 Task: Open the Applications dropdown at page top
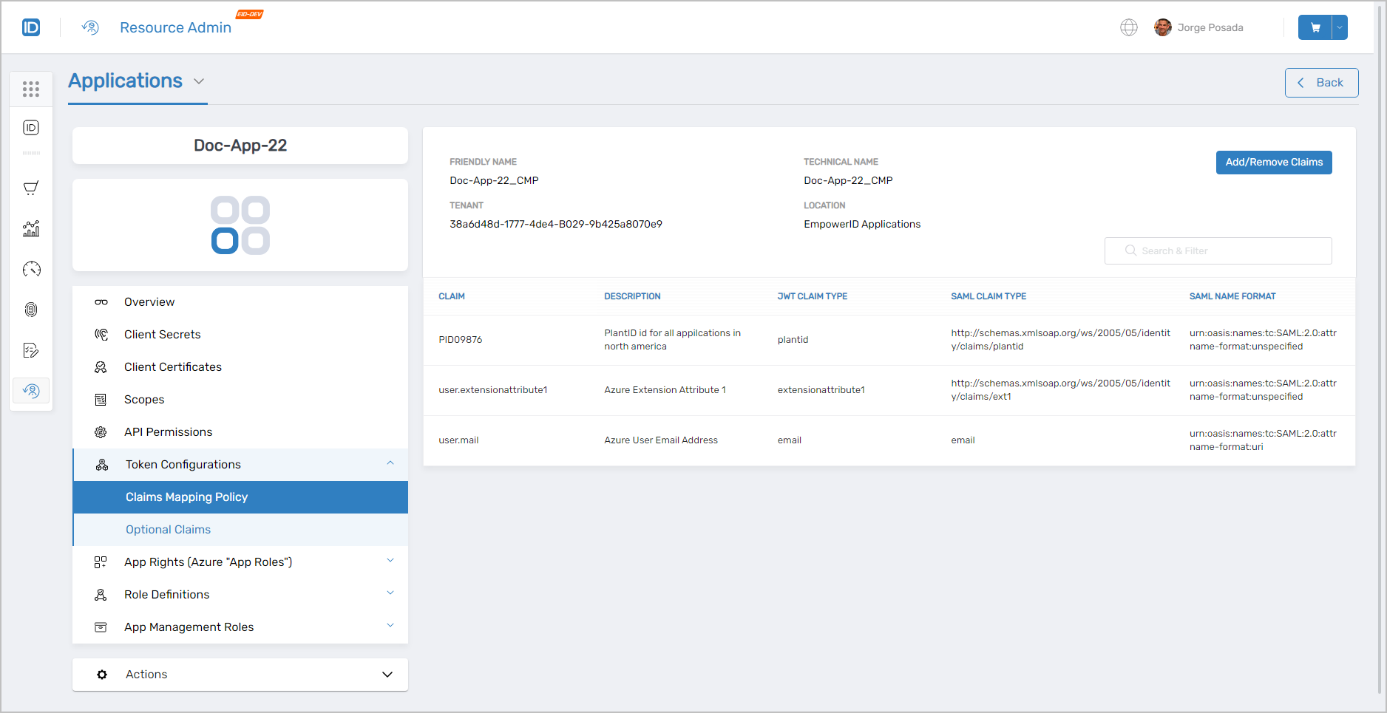(198, 81)
